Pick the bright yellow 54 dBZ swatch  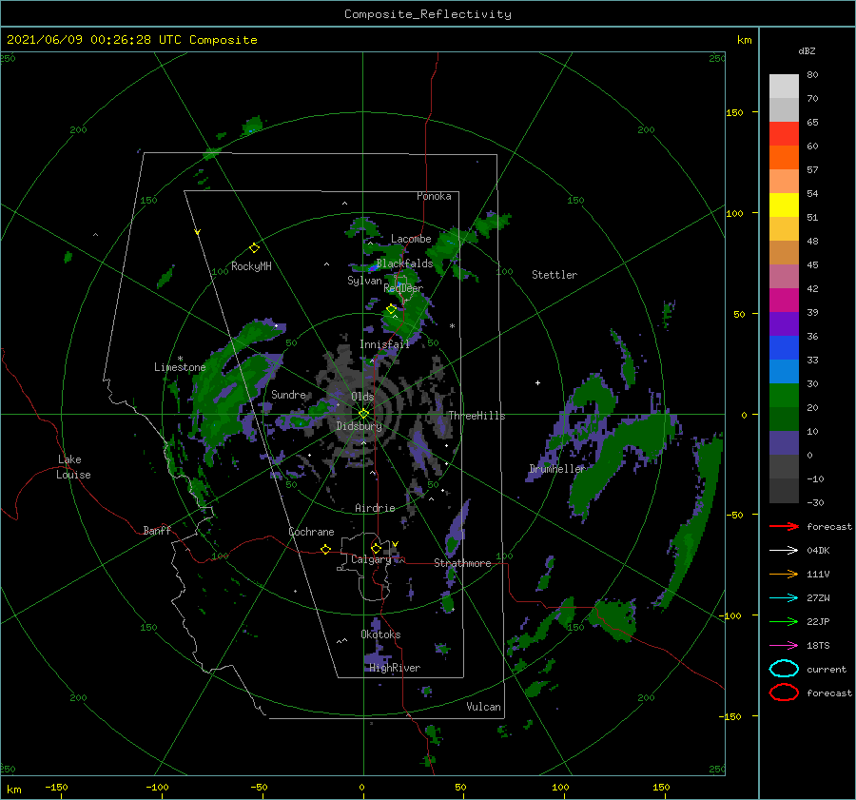784,205
